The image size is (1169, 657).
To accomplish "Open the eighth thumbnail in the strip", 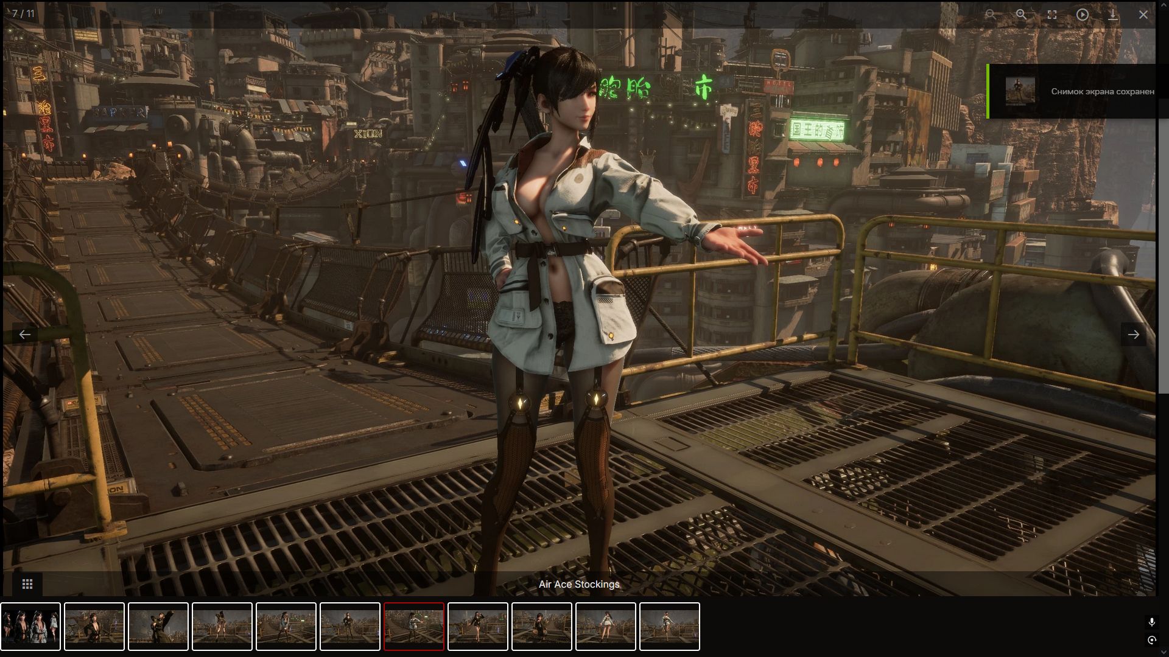I will [x=478, y=627].
